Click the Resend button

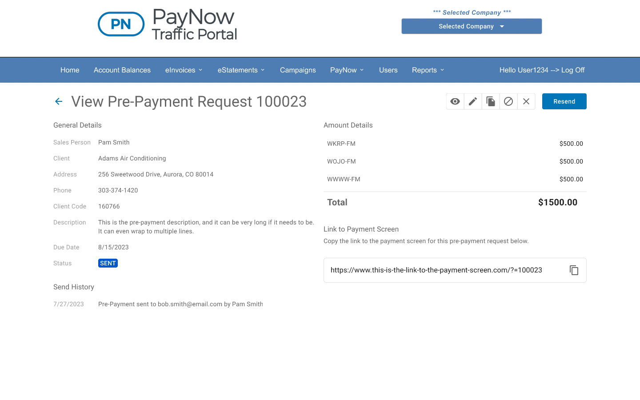564,101
